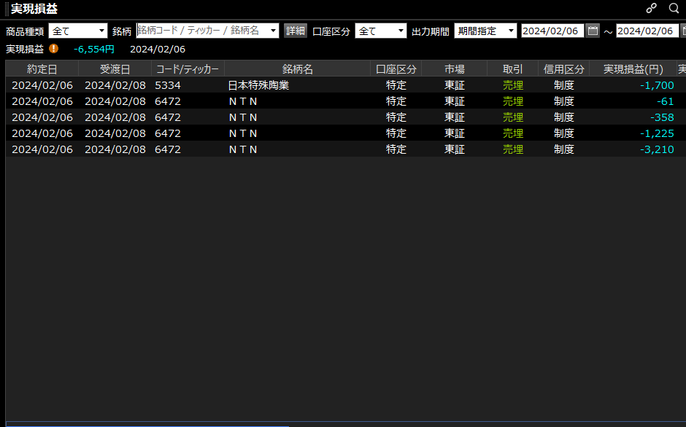Click the -1,225 profit/loss value
This screenshot has width=686, height=427.
657,133
